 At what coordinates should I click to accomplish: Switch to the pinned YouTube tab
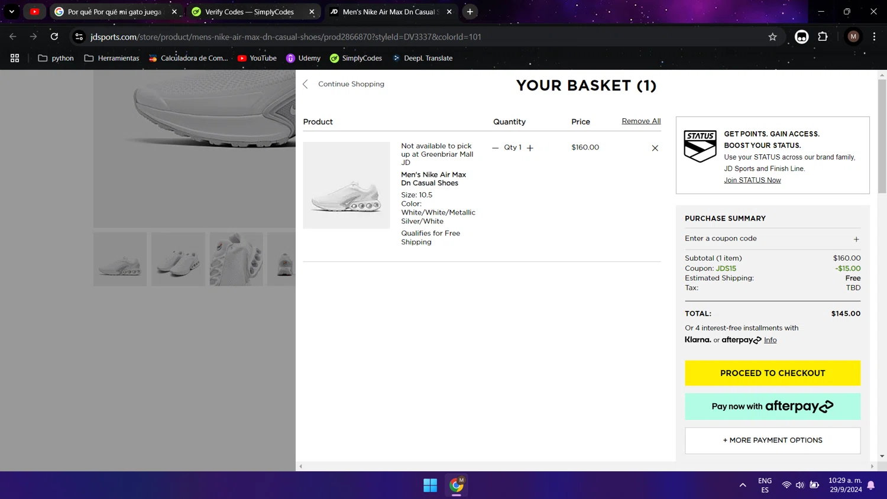35,12
